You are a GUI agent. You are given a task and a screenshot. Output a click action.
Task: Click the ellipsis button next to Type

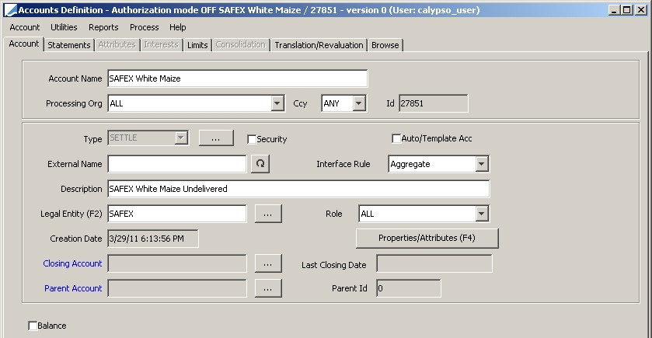click(216, 138)
